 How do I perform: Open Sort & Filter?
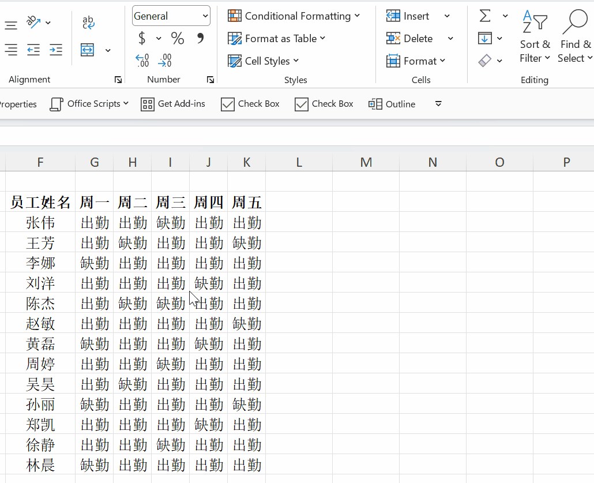tap(535, 36)
